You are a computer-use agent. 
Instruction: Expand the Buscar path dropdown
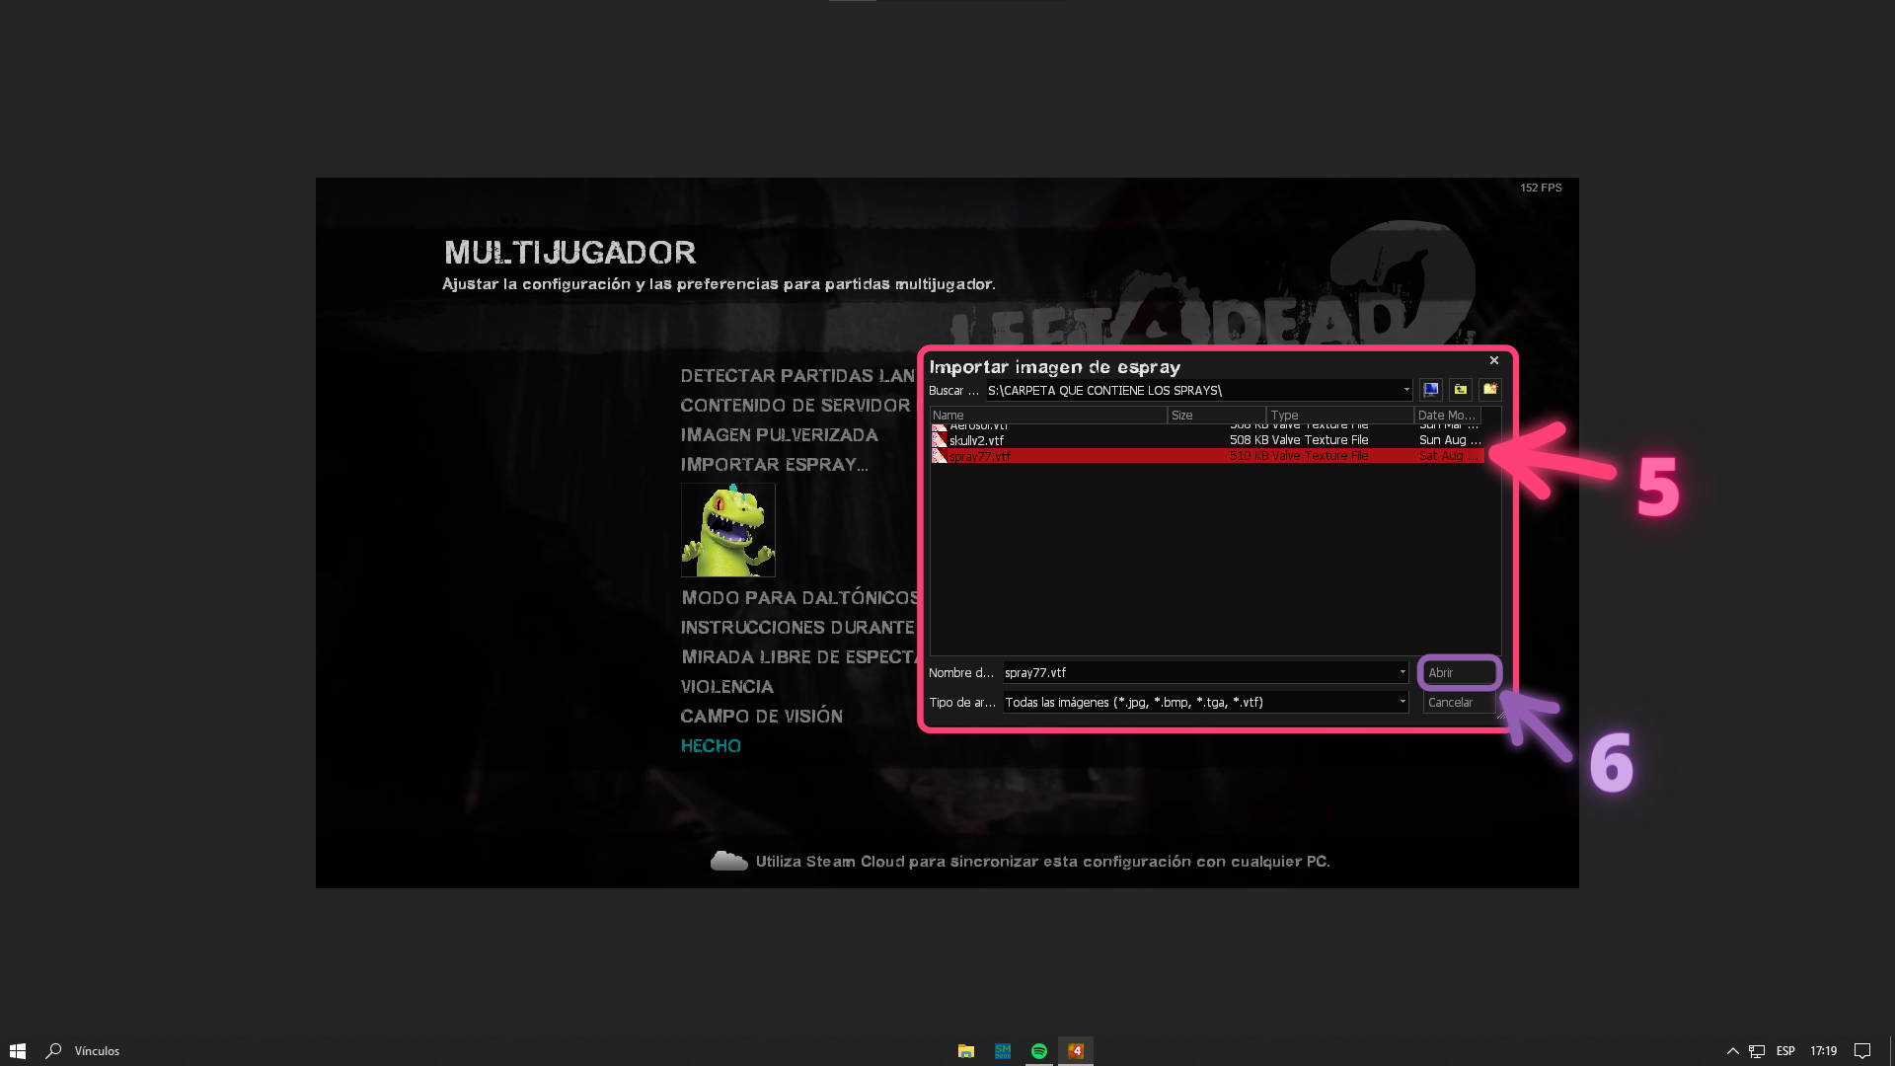(x=1406, y=390)
